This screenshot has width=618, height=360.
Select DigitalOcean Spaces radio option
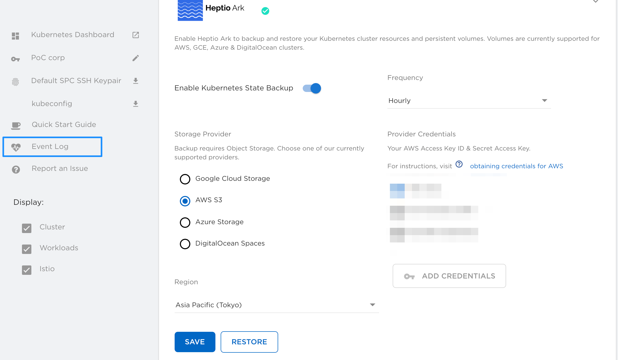coord(185,244)
